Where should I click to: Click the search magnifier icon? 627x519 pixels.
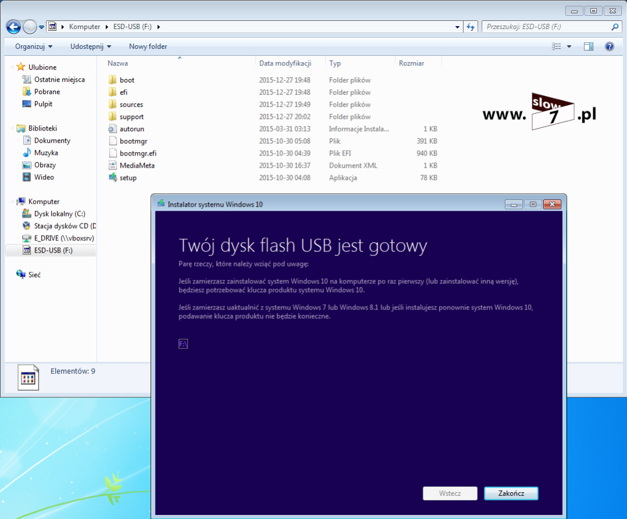click(615, 27)
